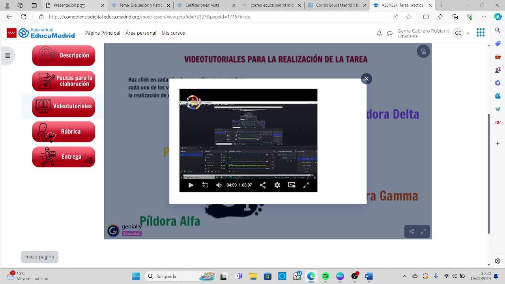Reload the current page
This screenshot has width=505, height=284.
(x=24, y=17)
